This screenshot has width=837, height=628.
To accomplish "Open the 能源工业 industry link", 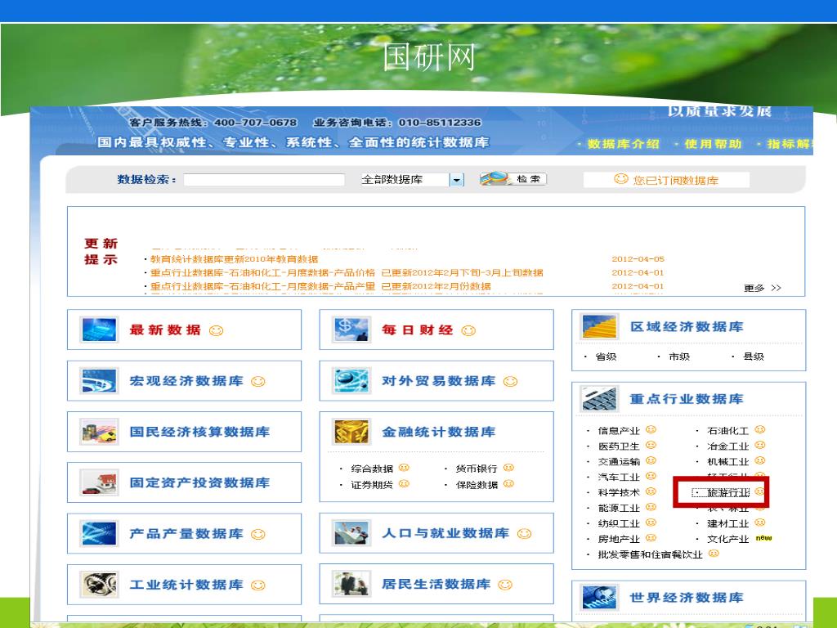I will [619, 508].
